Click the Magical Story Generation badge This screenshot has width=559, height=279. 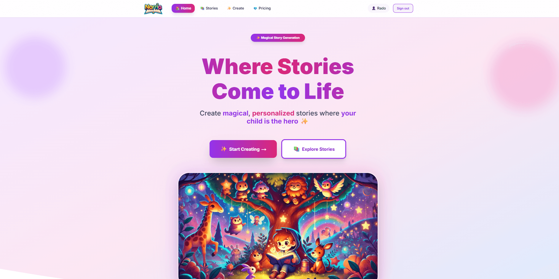[x=278, y=38]
